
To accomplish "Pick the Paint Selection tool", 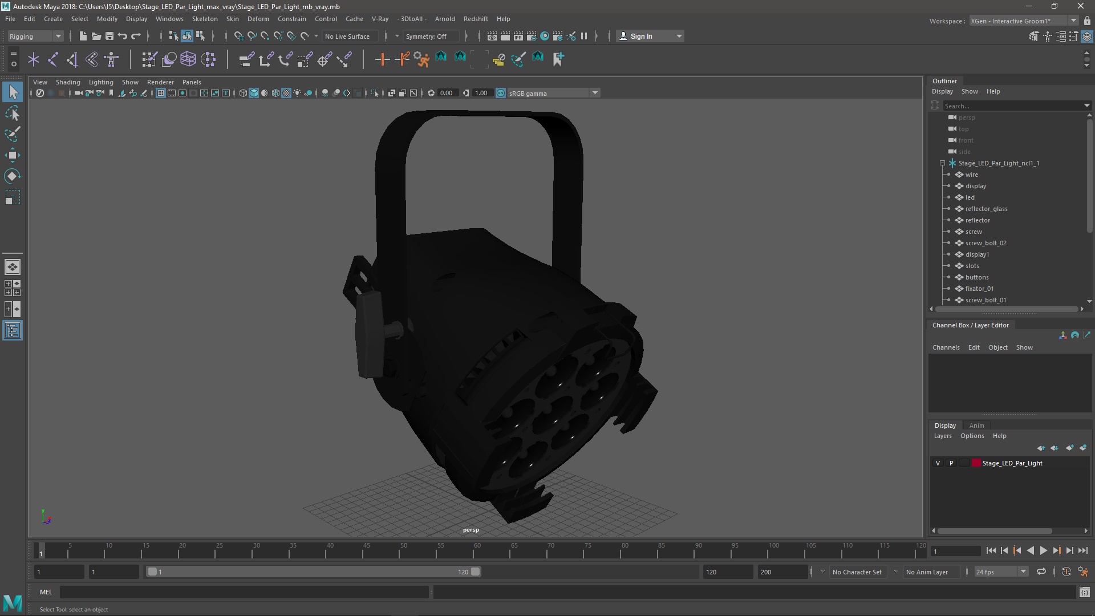I will pos(13,134).
